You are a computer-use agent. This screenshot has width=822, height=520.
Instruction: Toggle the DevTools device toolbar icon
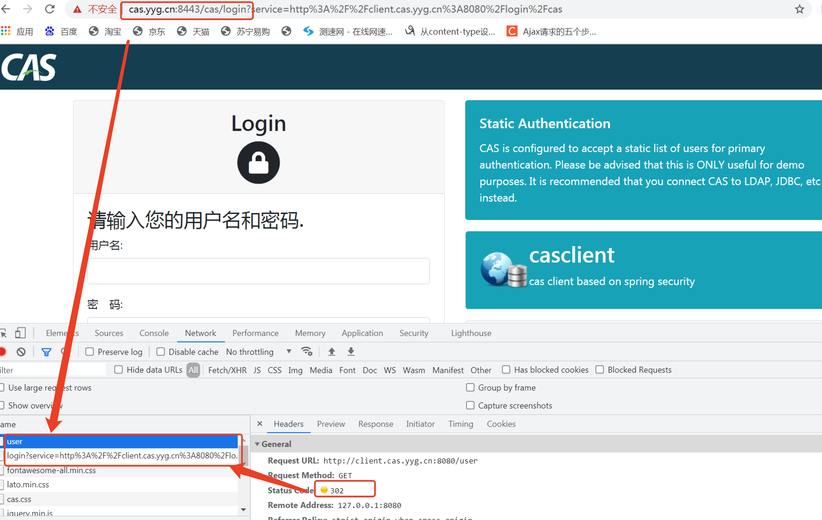[20, 333]
